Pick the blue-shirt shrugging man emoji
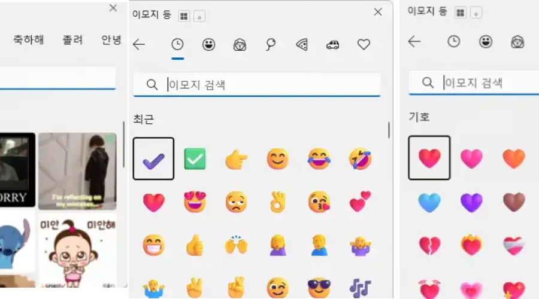The image size is (539, 299). tap(153, 288)
